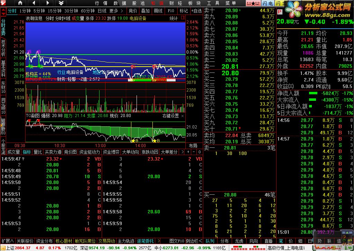Click the small red window icon next to 统计
354x251 pixels.
[183, 18]
